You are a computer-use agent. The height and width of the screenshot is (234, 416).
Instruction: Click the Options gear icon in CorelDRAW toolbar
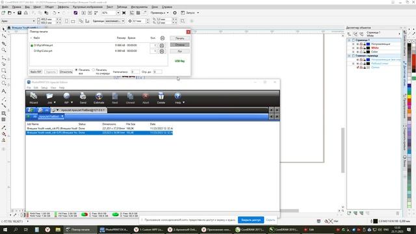[x=175, y=13]
